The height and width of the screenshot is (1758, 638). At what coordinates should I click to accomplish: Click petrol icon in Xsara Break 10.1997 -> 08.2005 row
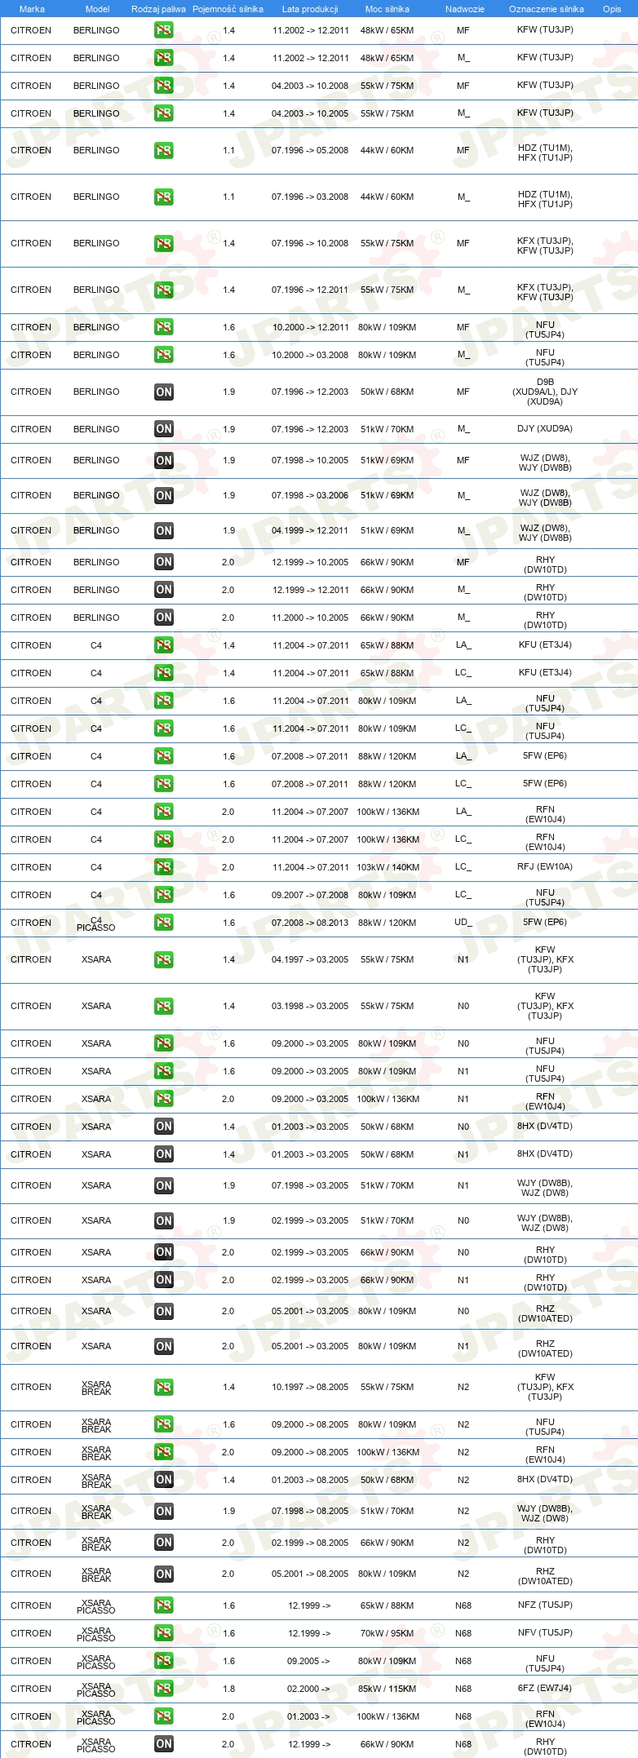[164, 1387]
